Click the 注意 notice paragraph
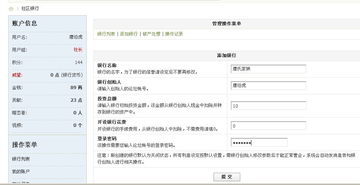Image resolution: width=360 pixels, height=185 pixels. tap(227, 159)
